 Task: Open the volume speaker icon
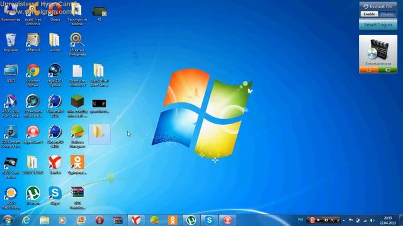tap(372, 220)
